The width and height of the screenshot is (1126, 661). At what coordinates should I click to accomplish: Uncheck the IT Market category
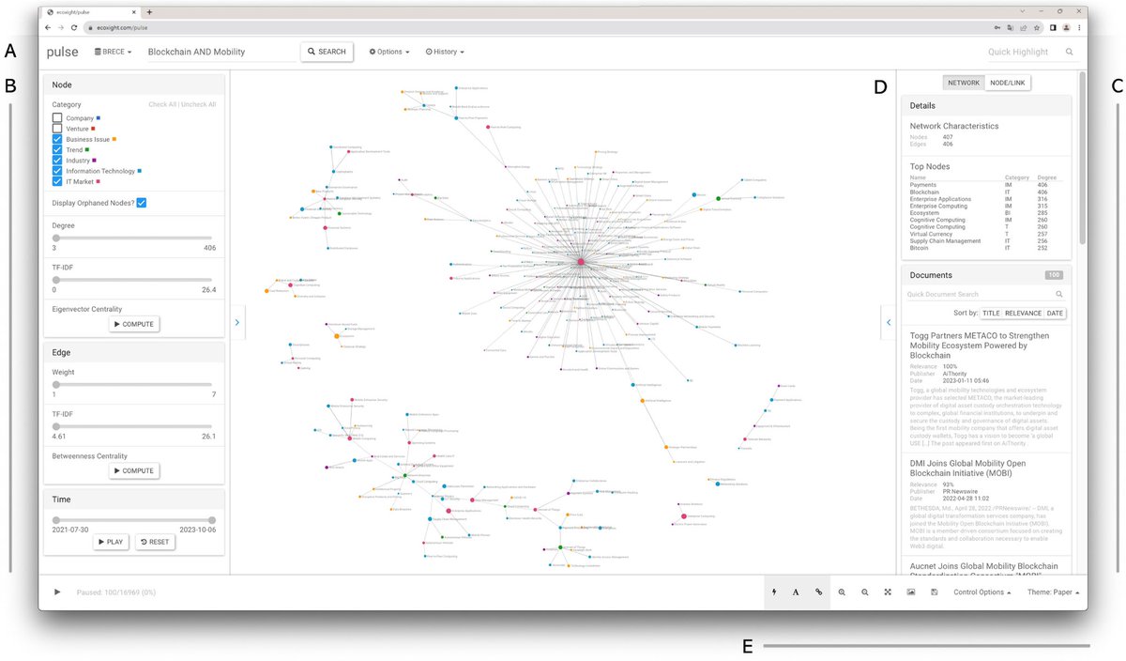tap(57, 182)
